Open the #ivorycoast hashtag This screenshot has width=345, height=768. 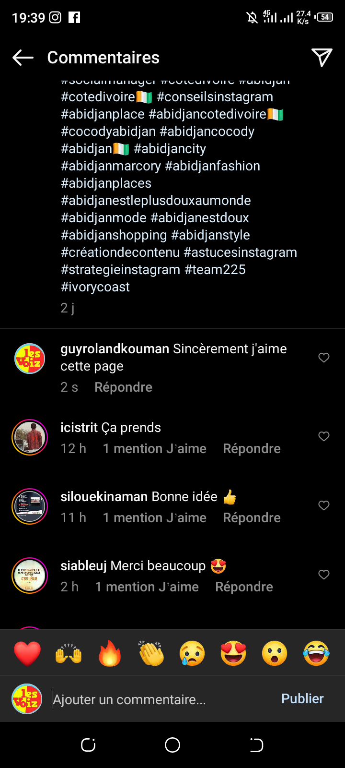point(95,287)
